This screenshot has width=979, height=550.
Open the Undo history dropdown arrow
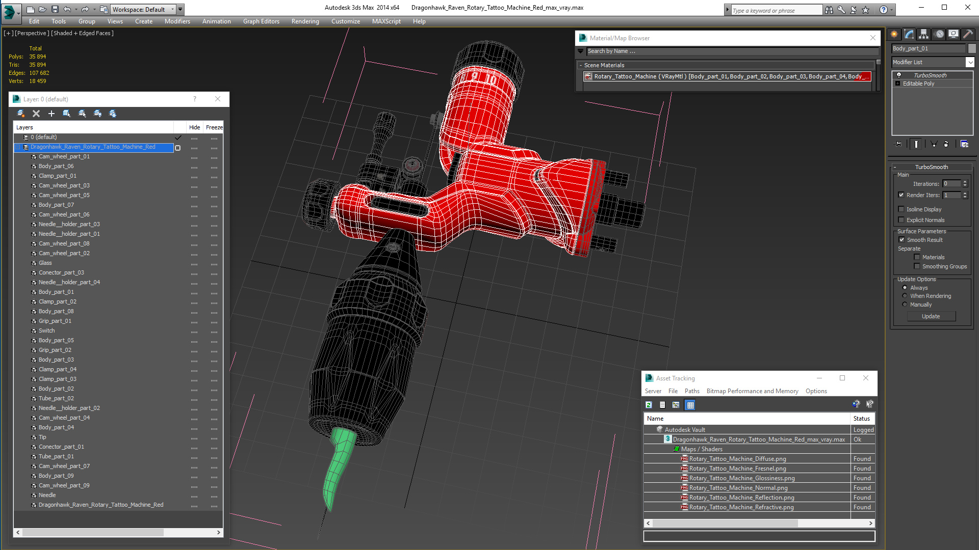pos(75,10)
